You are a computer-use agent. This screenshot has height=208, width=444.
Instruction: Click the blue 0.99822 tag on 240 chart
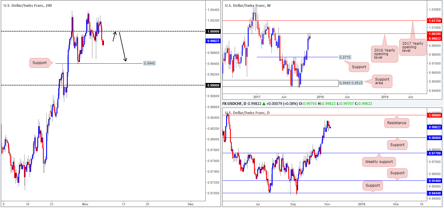(x=213, y=41)
